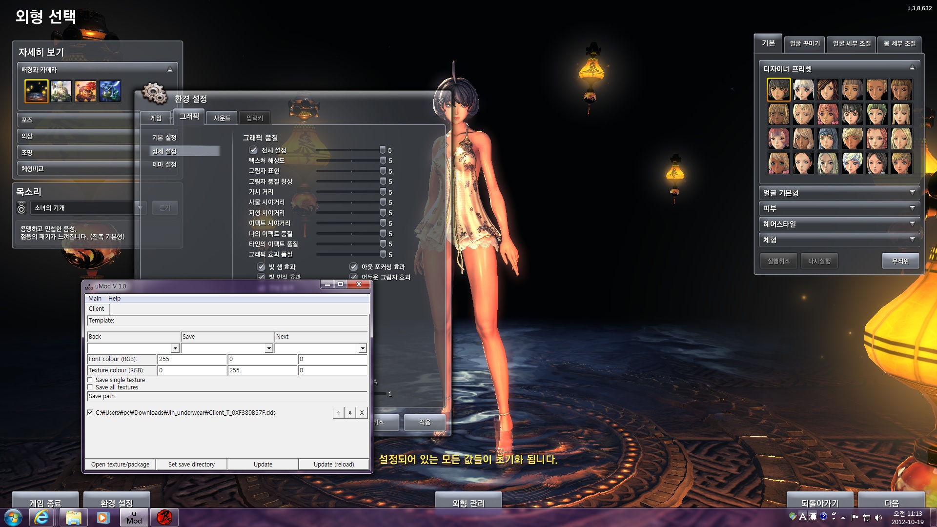Click the Font colour red value field
The image size is (937, 527).
coord(192,359)
